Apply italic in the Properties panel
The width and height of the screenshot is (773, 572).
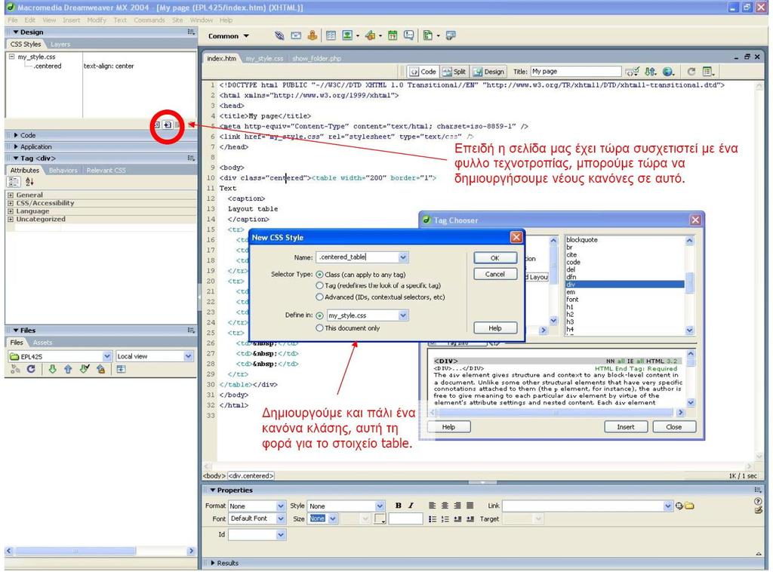point(411,506)
